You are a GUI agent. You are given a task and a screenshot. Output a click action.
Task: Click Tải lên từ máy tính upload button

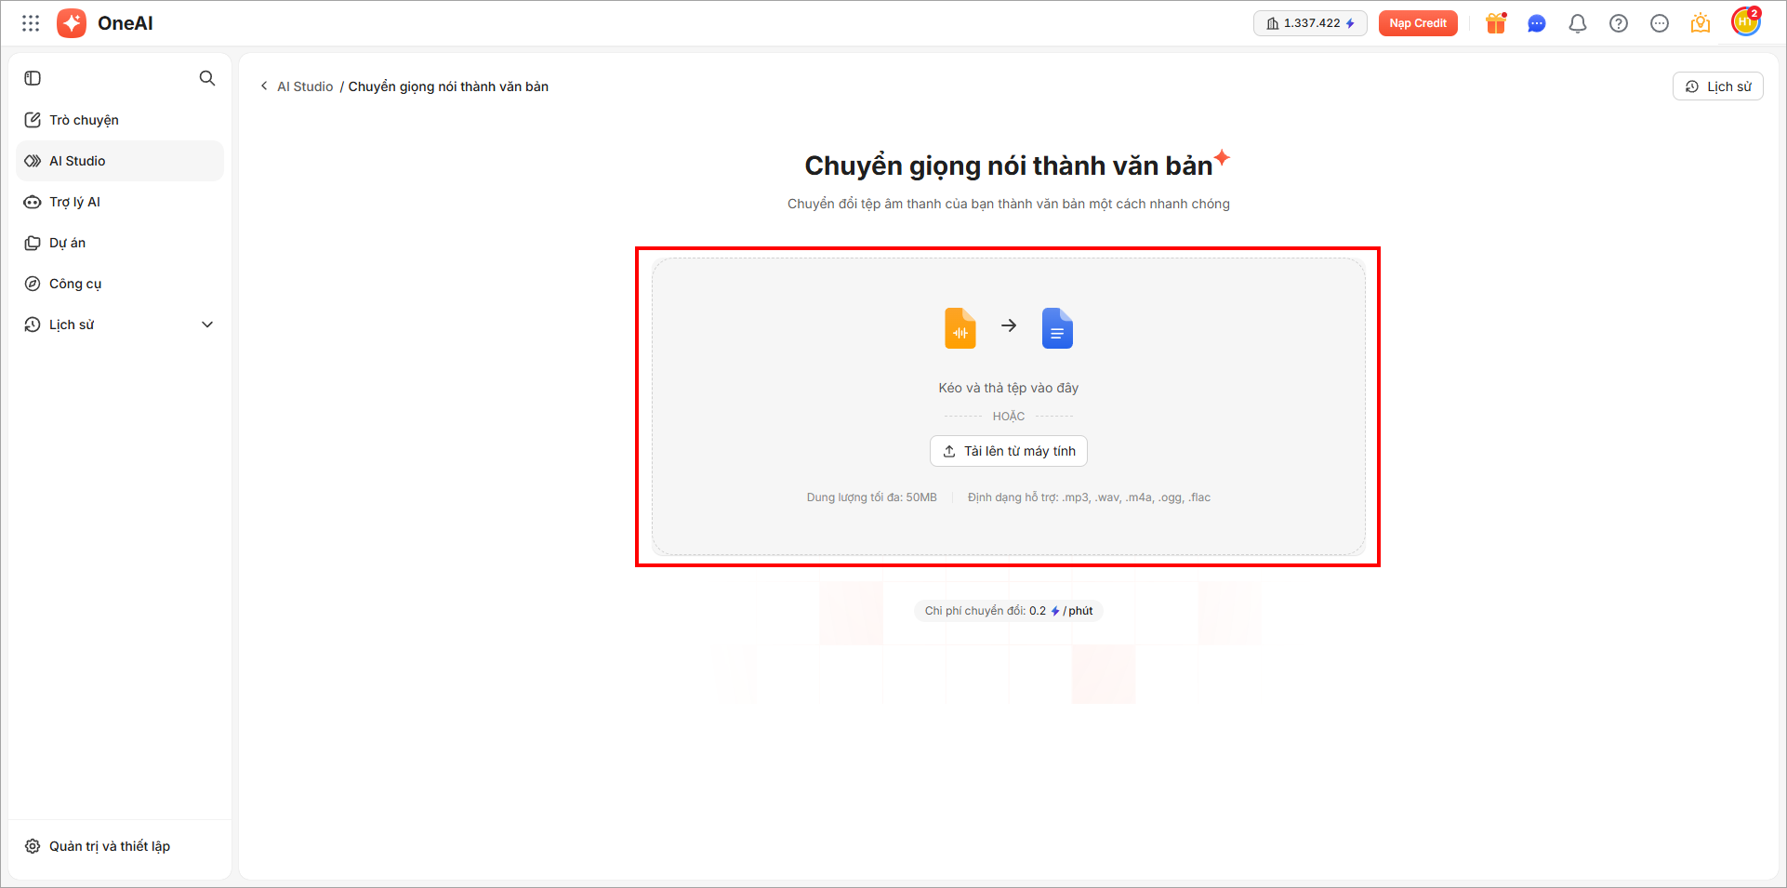coord(1009,451)
